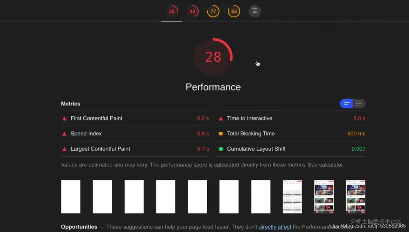Screen dimensions: 409x232
Task: Click the Cumulative Layout Shift label
Action: coord(256,149)
